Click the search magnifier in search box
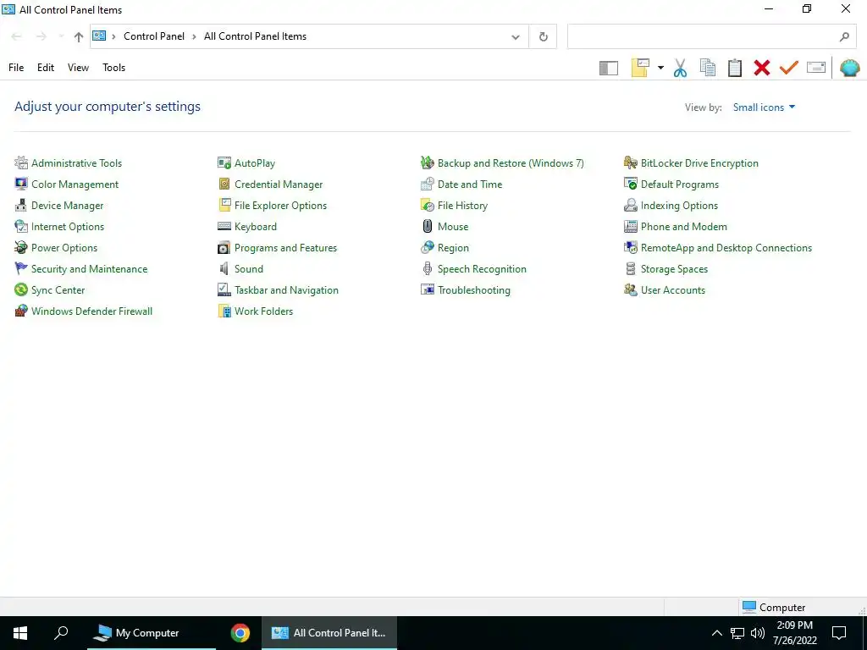Screen dimensions: 867x650 844,37
